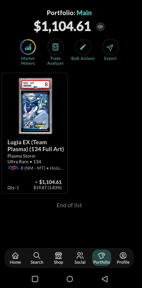Tap the Lugia EX (Team Plasma) title
The height and width of the screenshot is (288, 142).
pos(36,146)
